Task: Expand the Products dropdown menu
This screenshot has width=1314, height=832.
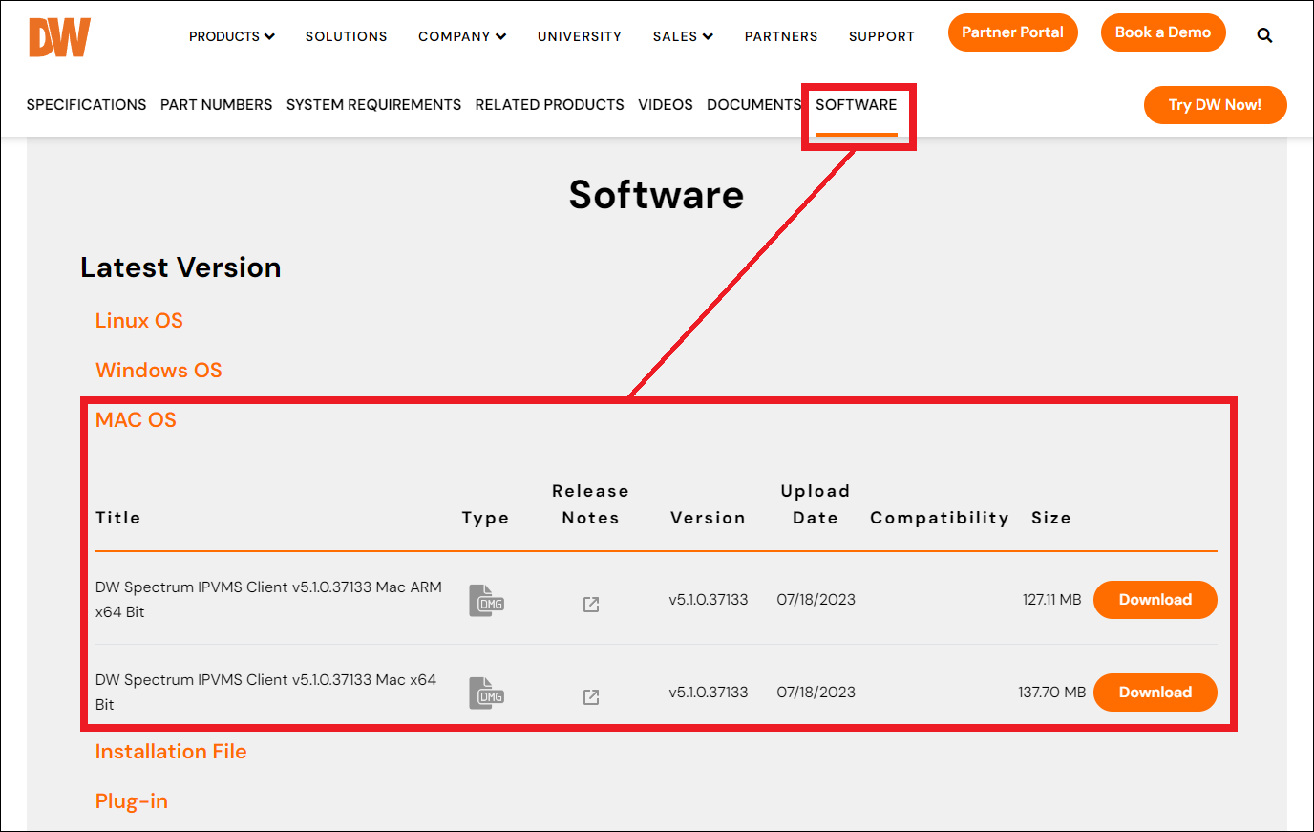Action: (x=231, y=36)
